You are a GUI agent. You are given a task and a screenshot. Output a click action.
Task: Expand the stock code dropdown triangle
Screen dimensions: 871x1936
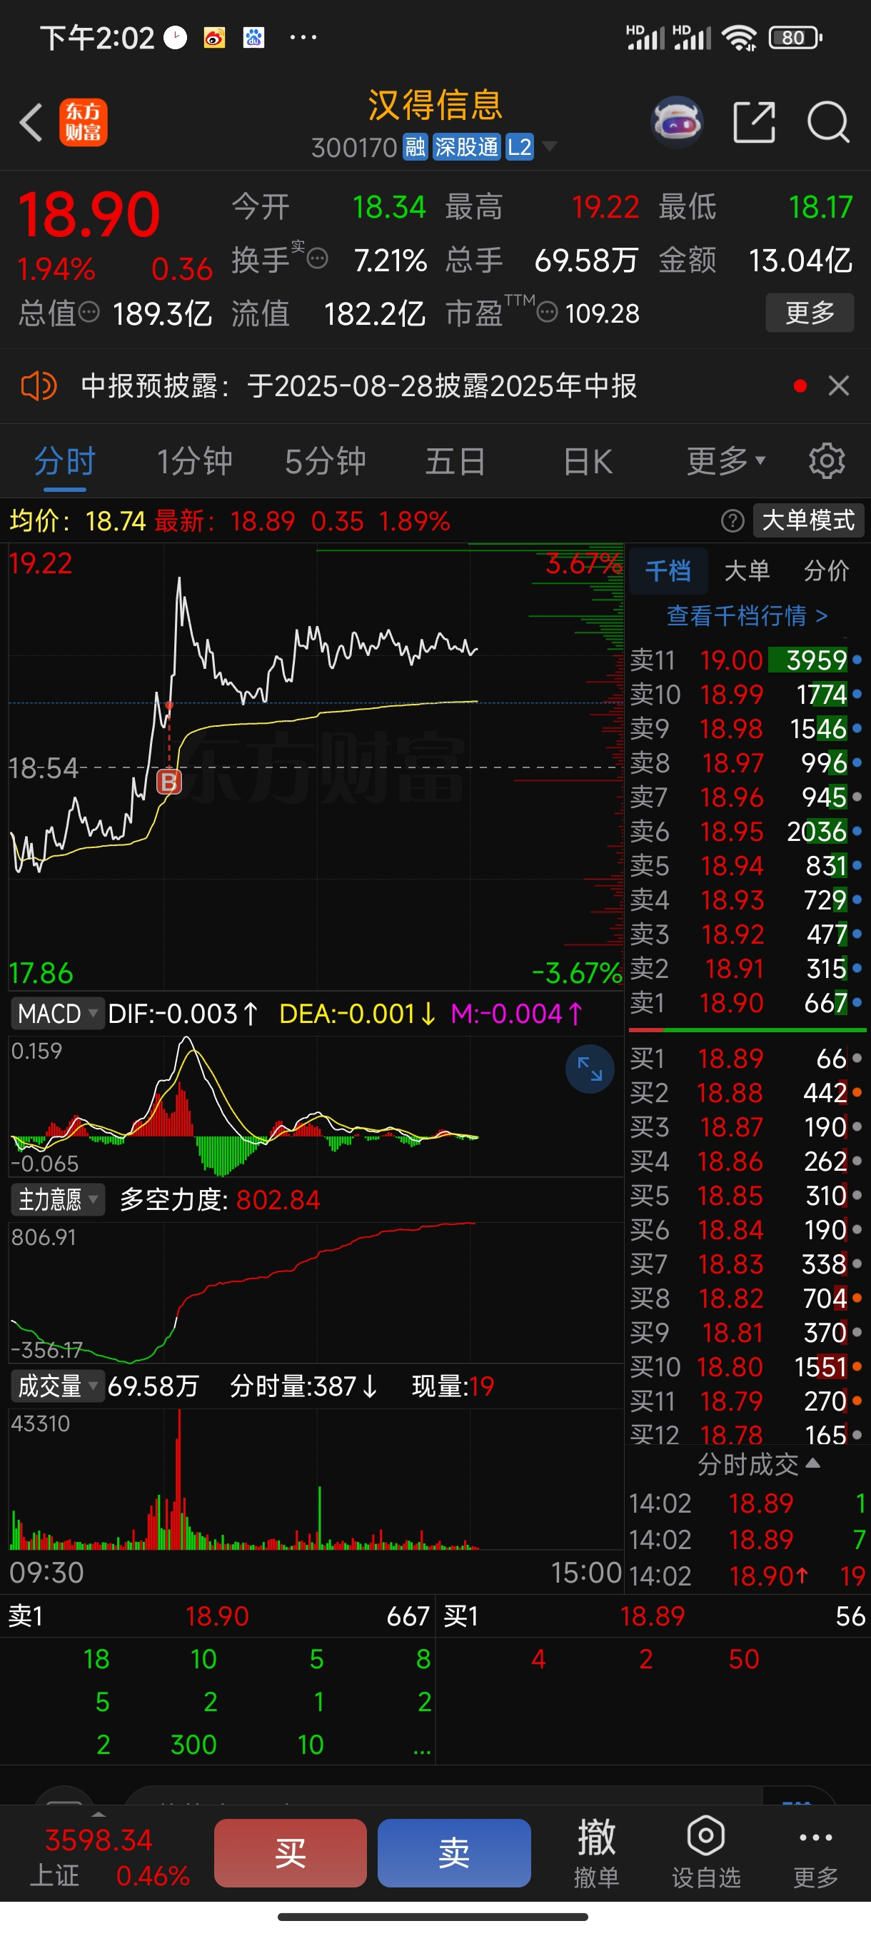(550, 146)
